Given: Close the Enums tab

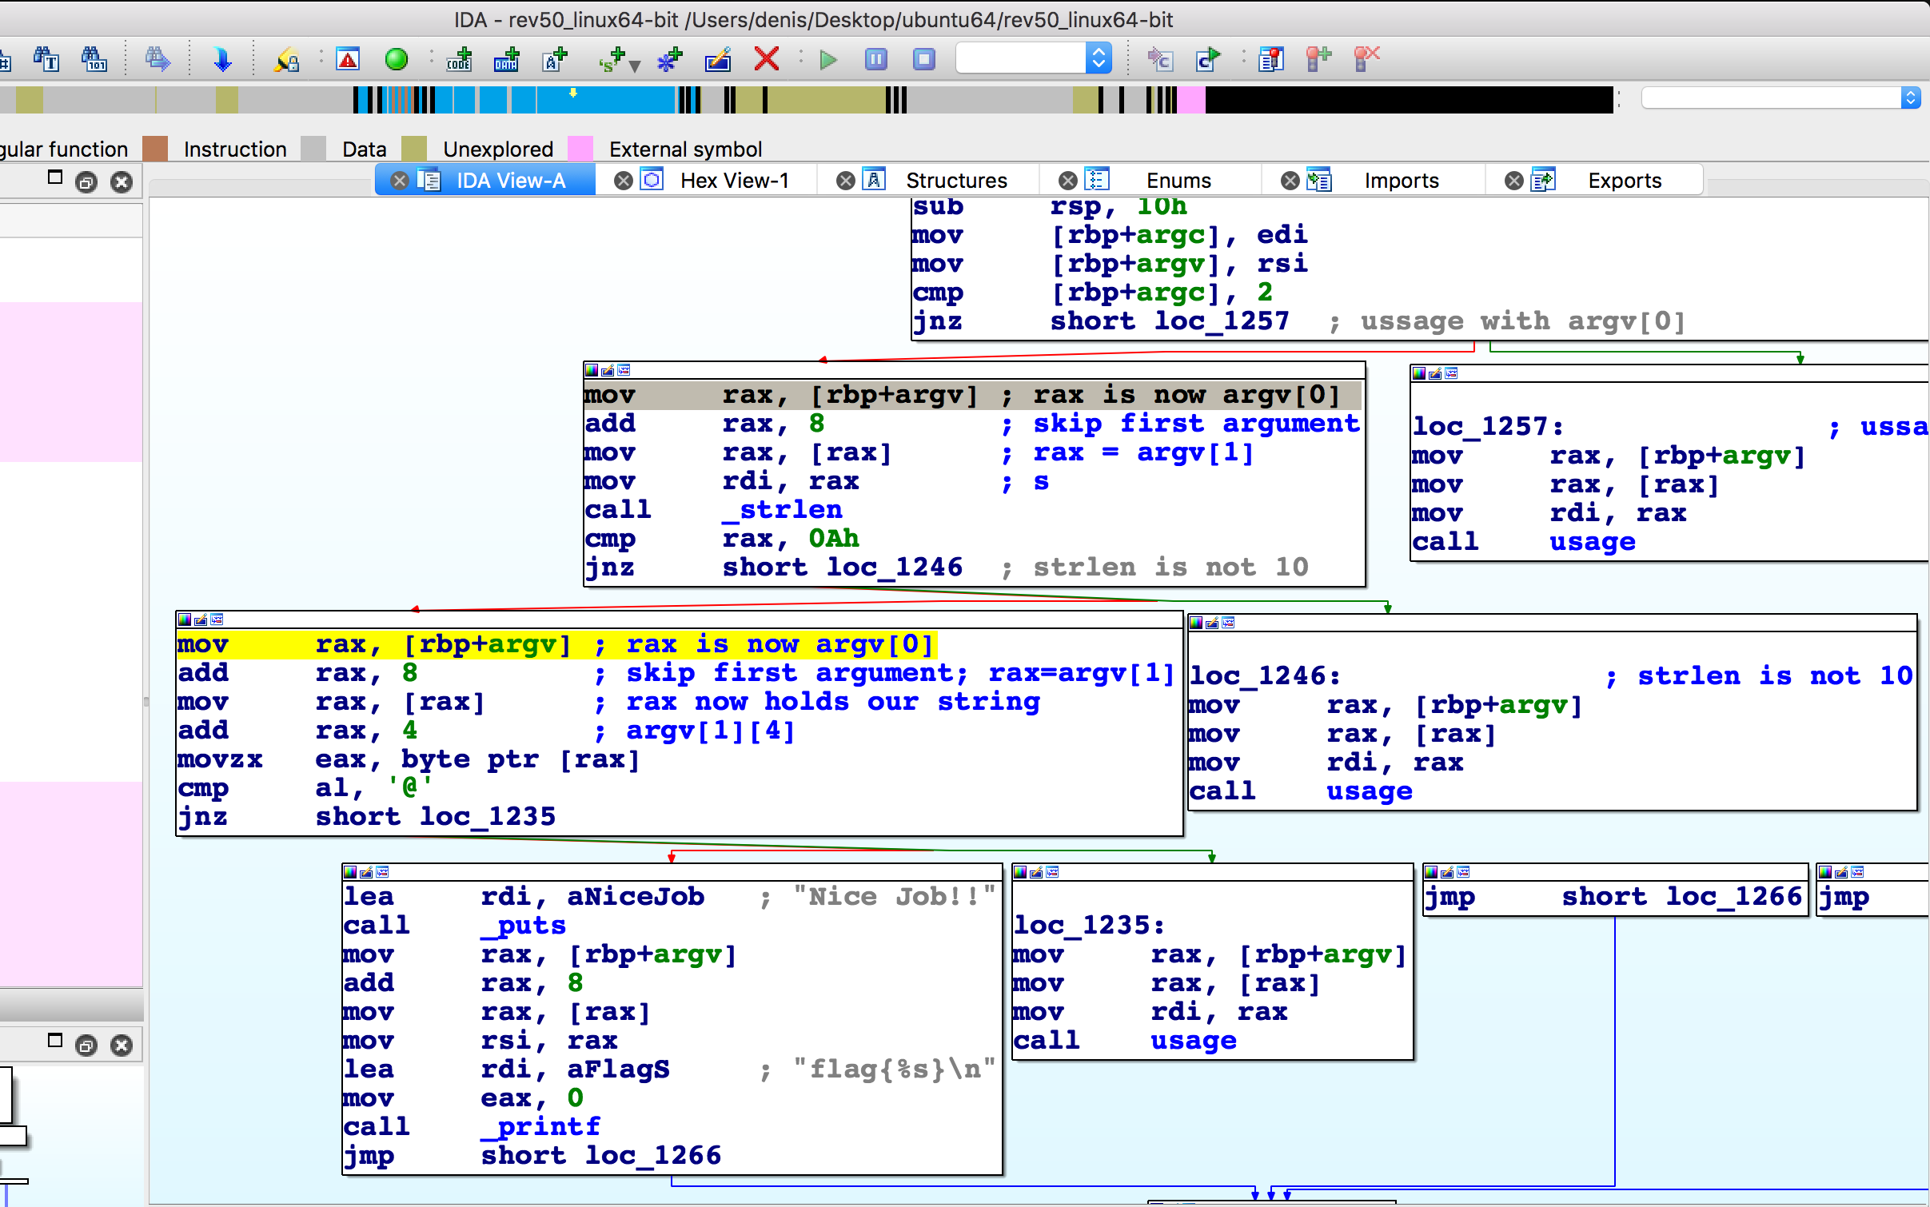Looking at the screenshot, I should click(x=1067, y=181).
